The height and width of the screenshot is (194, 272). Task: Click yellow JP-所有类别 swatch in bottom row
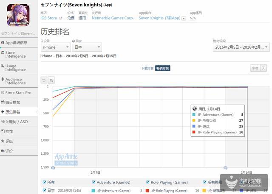click(204, 191)
